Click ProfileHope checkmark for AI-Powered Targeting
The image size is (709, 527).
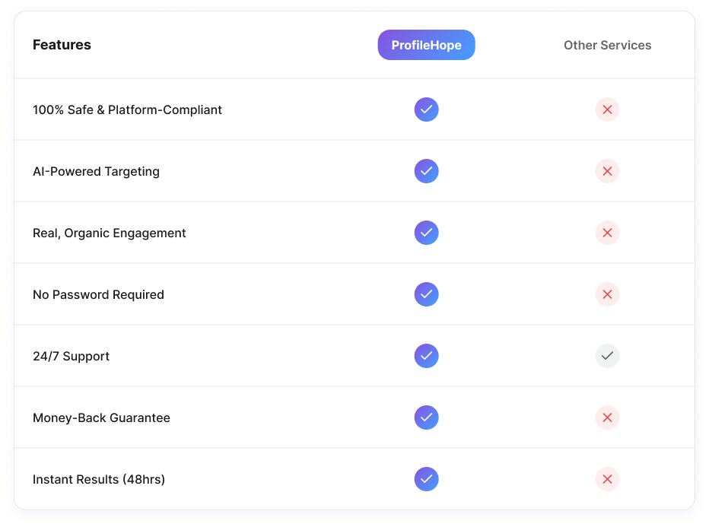click(x=426, y=171)
